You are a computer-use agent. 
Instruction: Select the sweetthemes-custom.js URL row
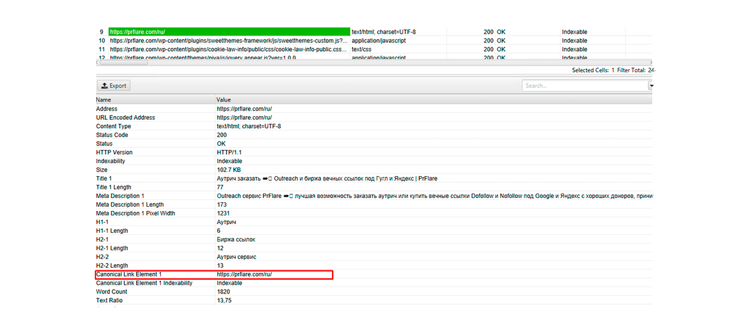[228, 41]
